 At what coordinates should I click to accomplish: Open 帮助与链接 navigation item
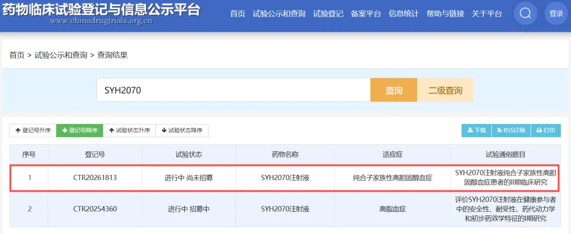click(445, 14)
